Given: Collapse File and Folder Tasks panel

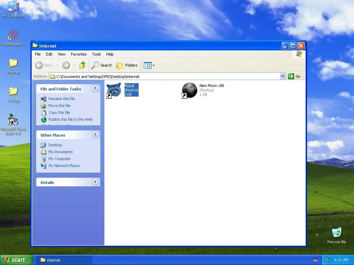Looking at the screenshot, I should tap(95, 88).
